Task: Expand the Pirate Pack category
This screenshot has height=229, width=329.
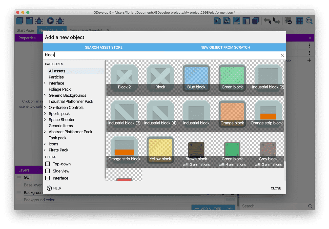Action: 45,150
